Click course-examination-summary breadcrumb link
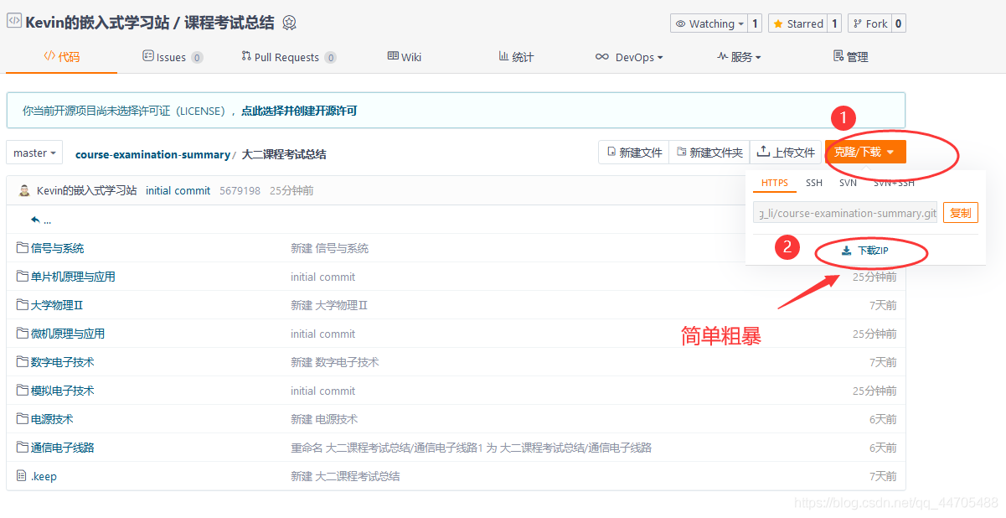 152,154
